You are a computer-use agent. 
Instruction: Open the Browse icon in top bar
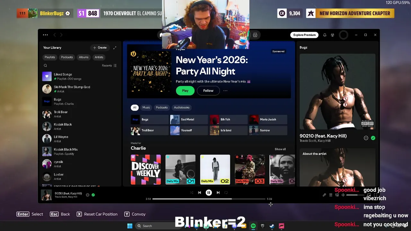click(255, 35)
